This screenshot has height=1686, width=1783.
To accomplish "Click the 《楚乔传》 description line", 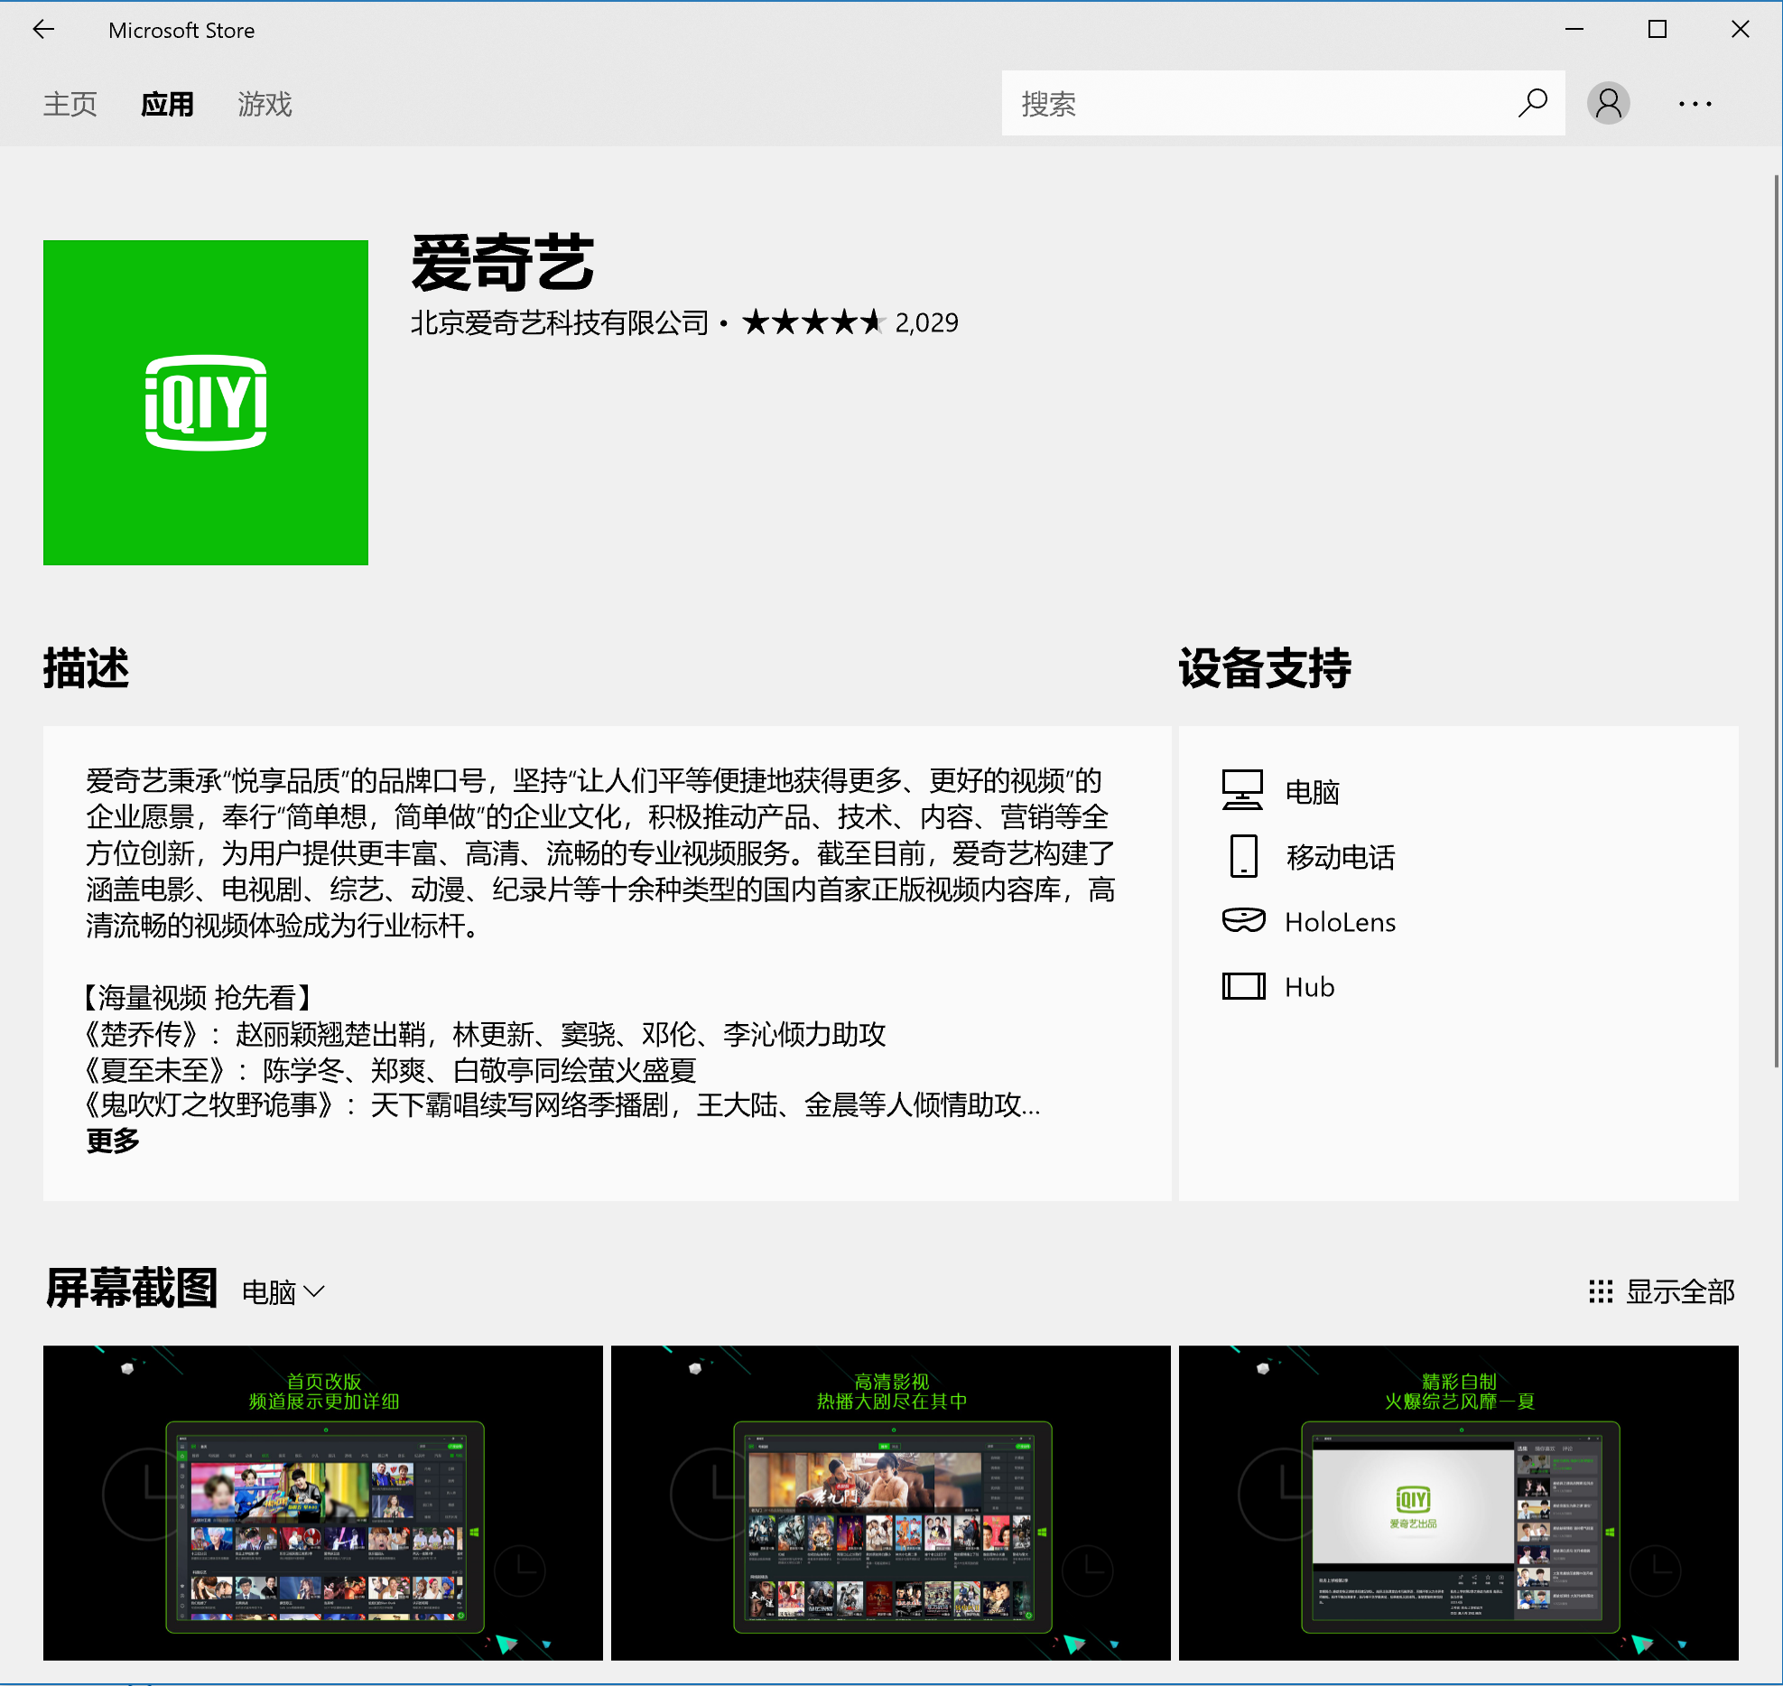I will click(x=485, y=1034).
